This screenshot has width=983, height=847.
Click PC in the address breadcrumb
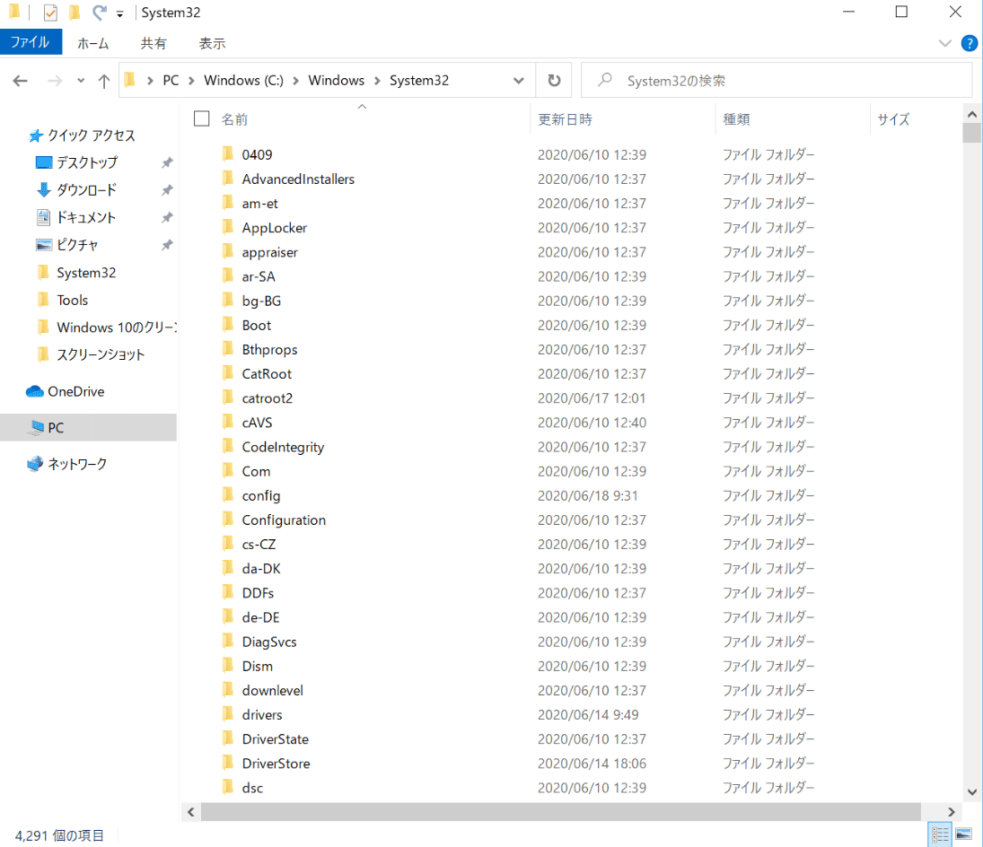pos(171,80)
